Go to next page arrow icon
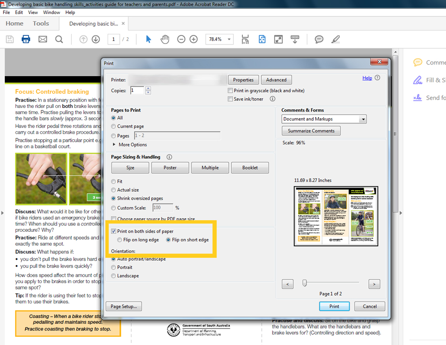 [x=96, y=39]
